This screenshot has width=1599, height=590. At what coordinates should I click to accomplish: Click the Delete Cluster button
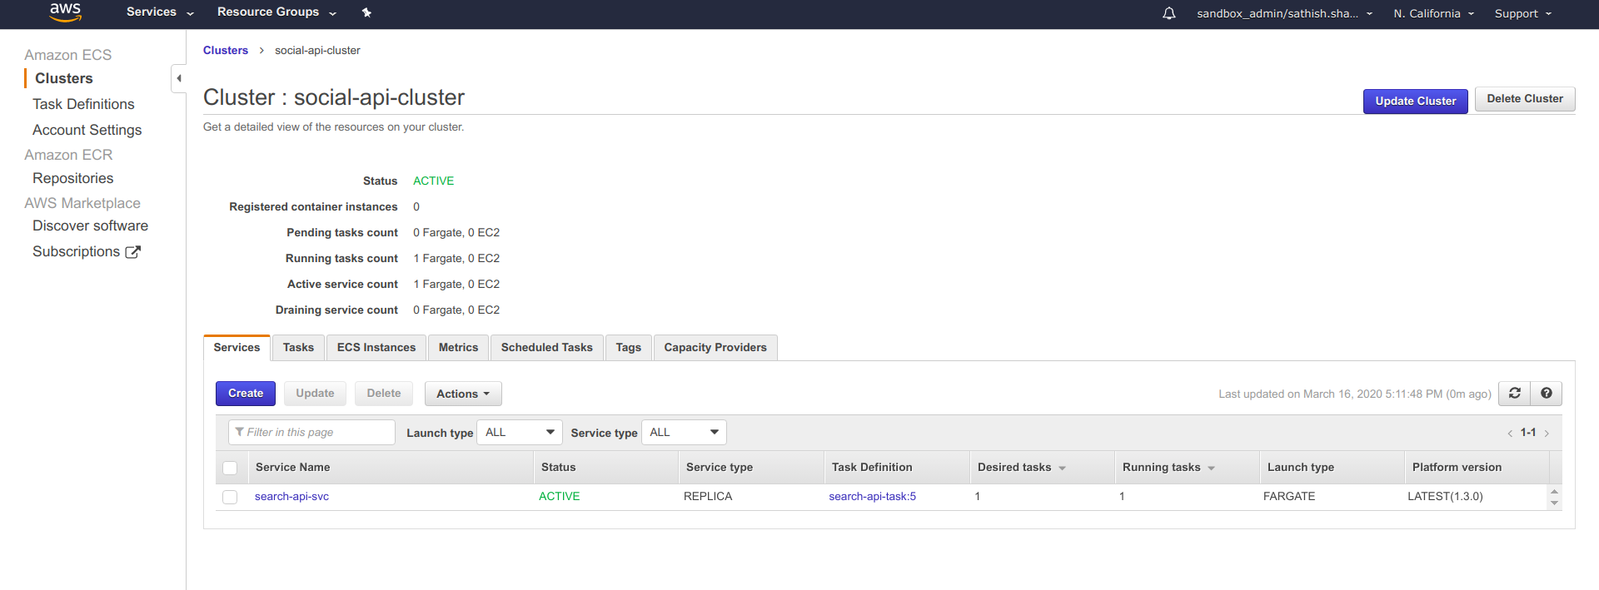pos(1525,99)
